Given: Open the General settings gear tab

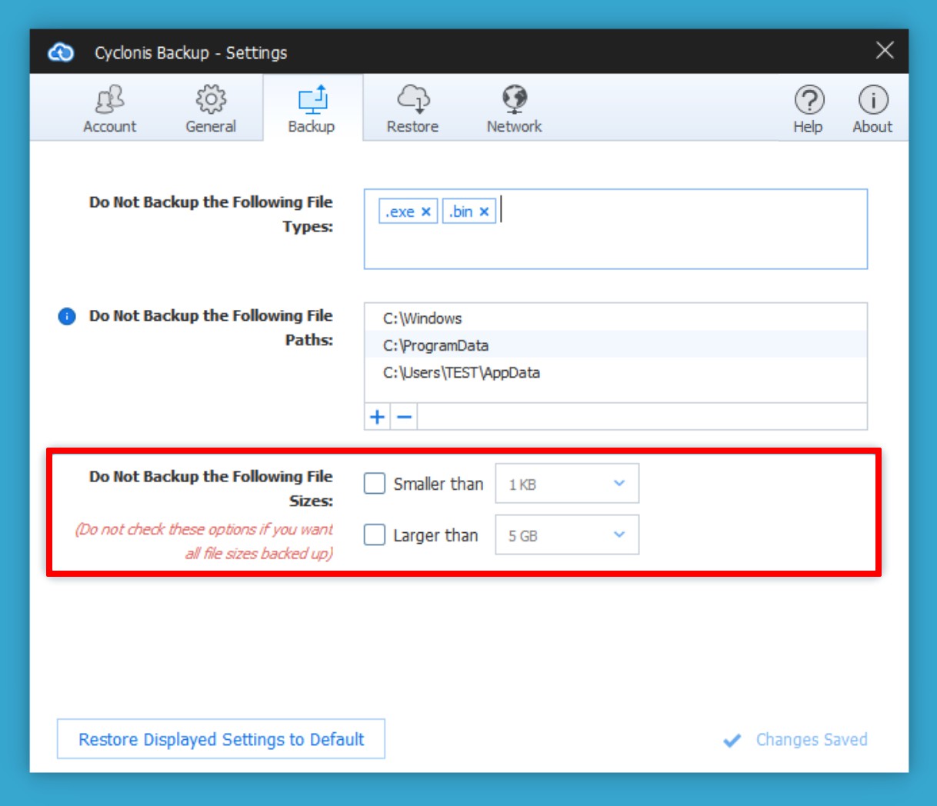Looking at the screenshot, I should tap(211, 109).
